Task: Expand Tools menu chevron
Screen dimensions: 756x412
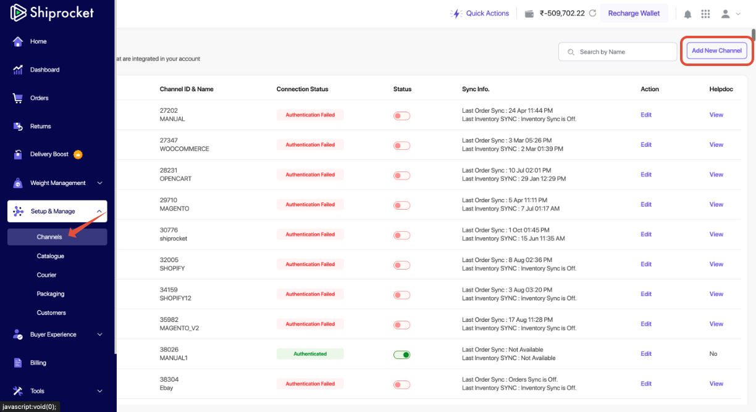Action: click(x=100, y=391)
